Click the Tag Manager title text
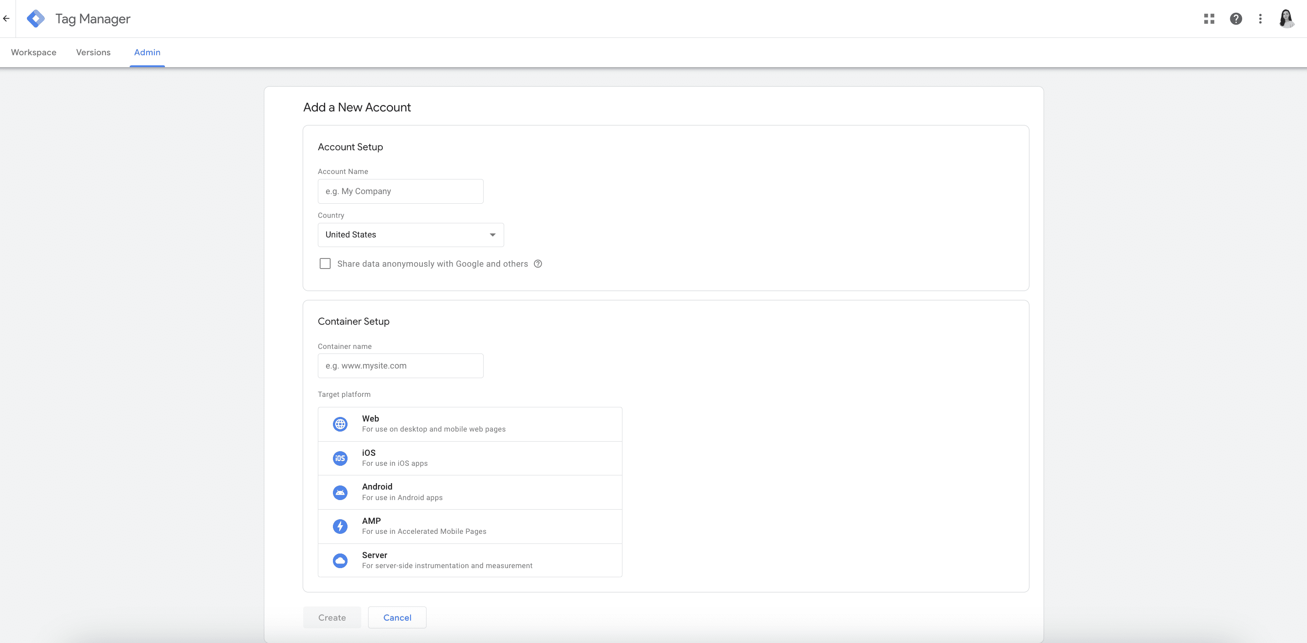The image size is (1307, 643). (x=93, y=19)
